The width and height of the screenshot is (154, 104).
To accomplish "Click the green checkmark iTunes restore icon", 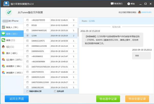I will tap(9, 12).
